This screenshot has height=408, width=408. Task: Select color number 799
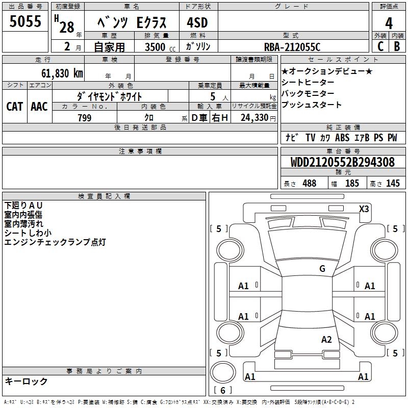[x=85, y=118]
